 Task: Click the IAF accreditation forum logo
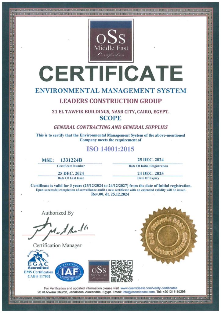[x=69, y=272]
